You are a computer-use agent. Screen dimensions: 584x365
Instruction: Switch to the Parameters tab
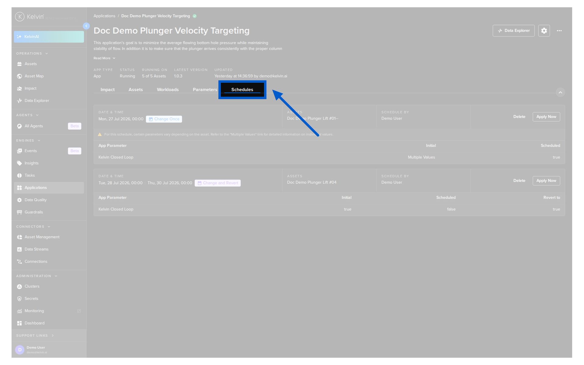(205, 89)
